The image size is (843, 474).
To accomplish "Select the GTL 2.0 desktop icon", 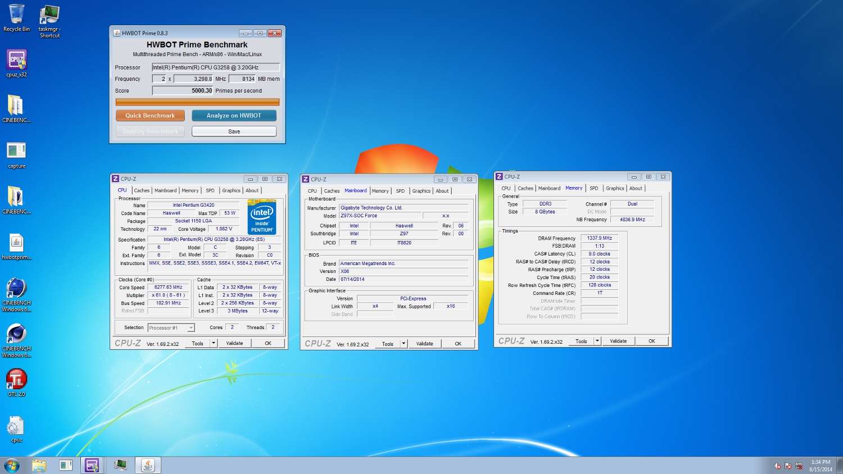I will coord(16,383).
